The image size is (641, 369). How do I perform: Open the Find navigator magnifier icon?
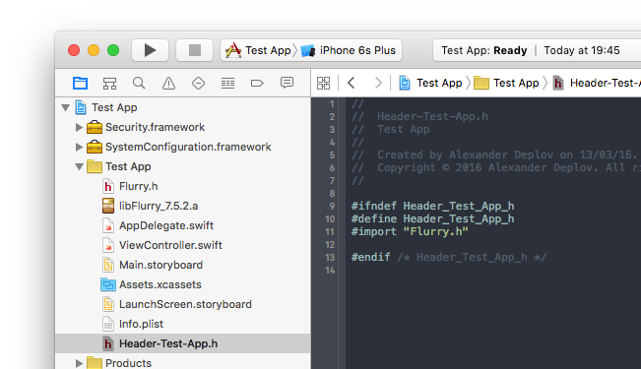(139, 84)
